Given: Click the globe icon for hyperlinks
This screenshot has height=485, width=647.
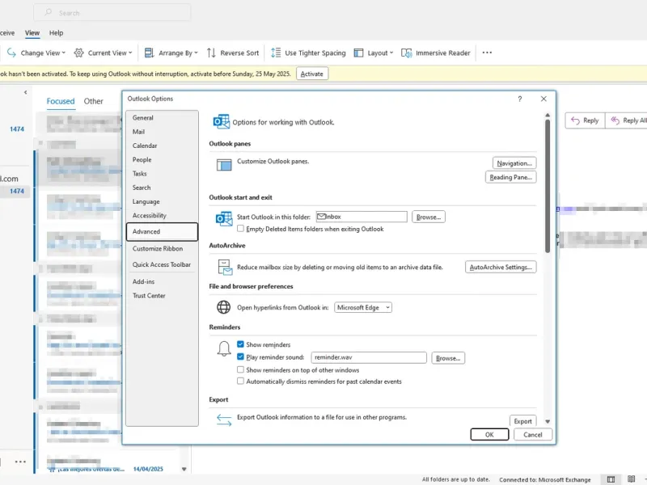Looking at the screenshot, I should click(224, 307).
